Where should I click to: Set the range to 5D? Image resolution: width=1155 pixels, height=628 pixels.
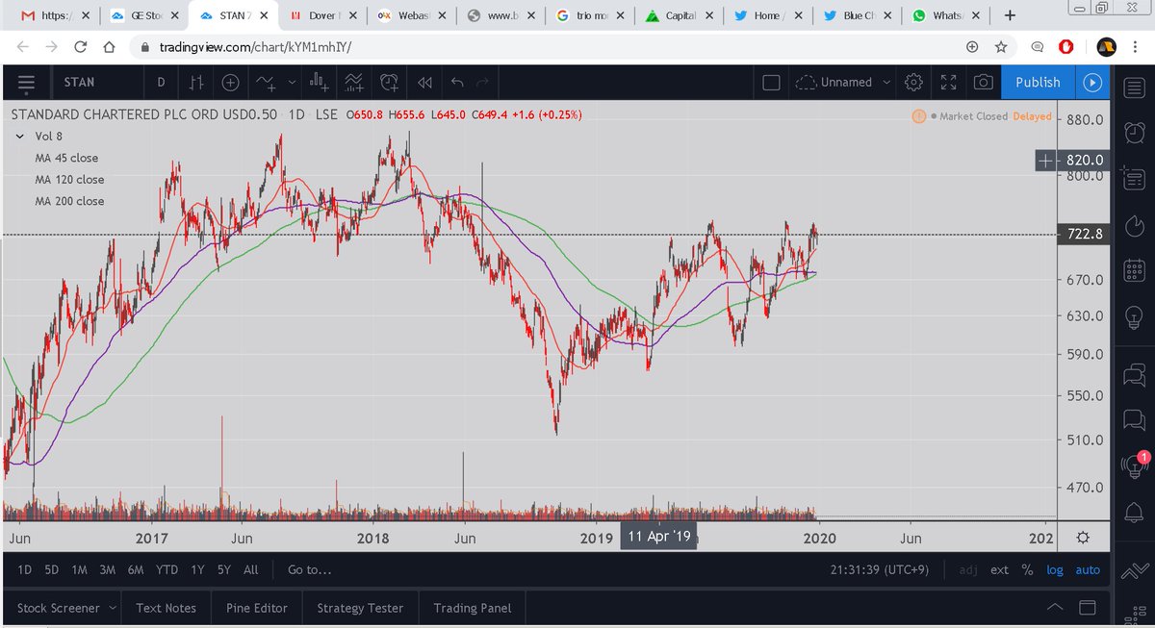coord(51,569)
